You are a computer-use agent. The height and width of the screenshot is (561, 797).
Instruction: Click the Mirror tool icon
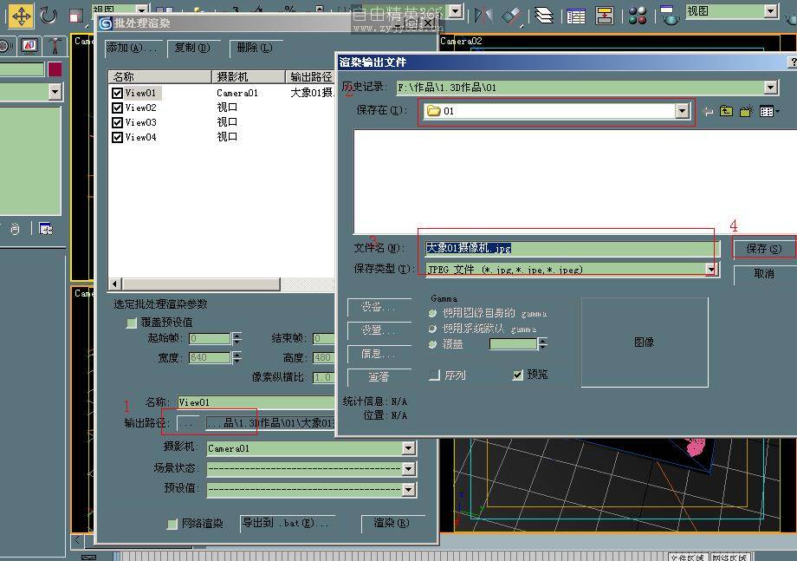click(x=483, y=15)
